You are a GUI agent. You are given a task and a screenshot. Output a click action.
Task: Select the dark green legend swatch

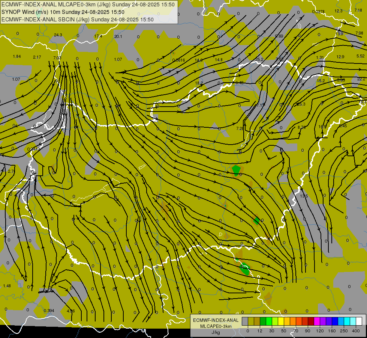click(263, 321)
